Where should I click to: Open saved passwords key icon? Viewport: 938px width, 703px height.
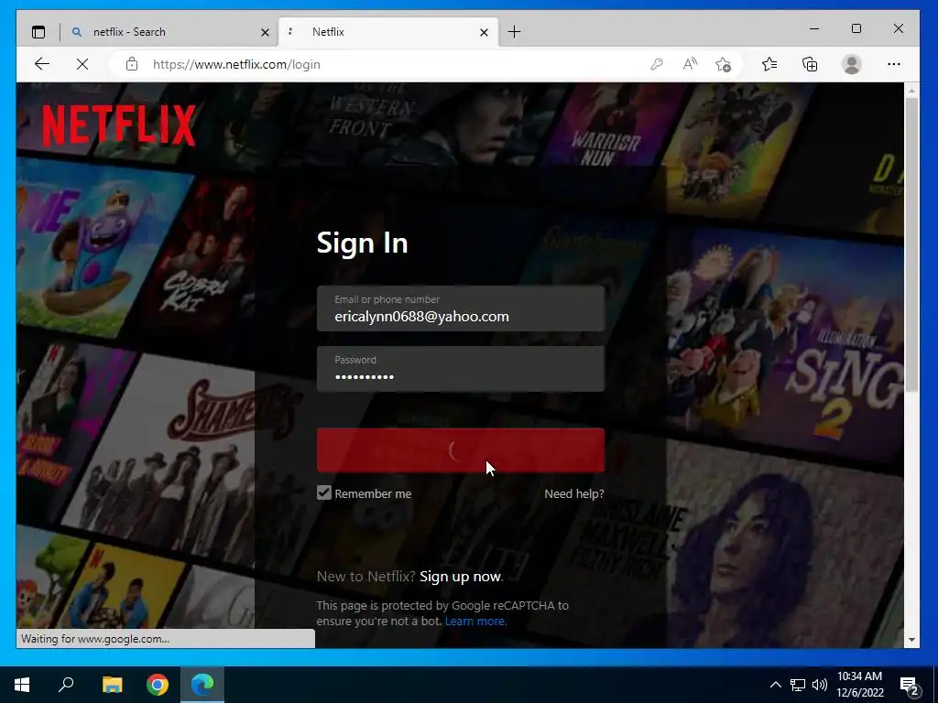pos(656,64)
